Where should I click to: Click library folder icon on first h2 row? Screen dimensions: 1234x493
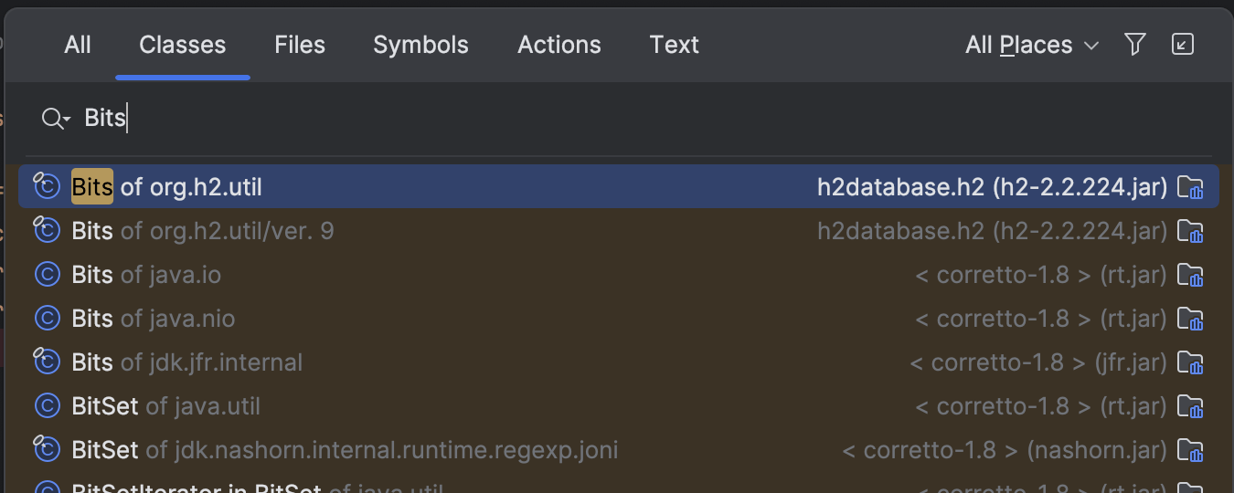tap(1189, 187)
